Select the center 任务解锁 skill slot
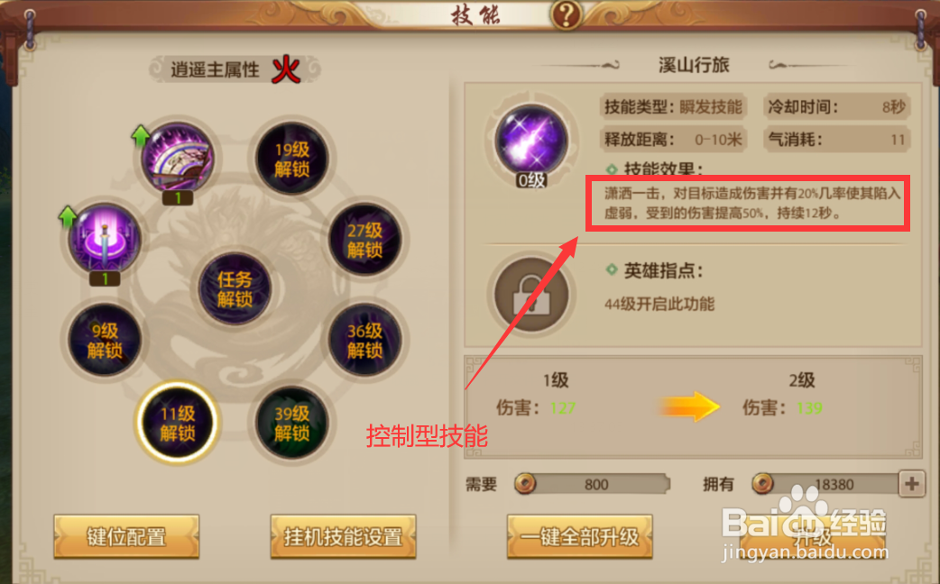Viewport: 940px width, 584px height. coord(235,289)
